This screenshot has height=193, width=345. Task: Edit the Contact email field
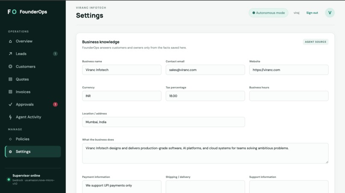tap(205, 70)
